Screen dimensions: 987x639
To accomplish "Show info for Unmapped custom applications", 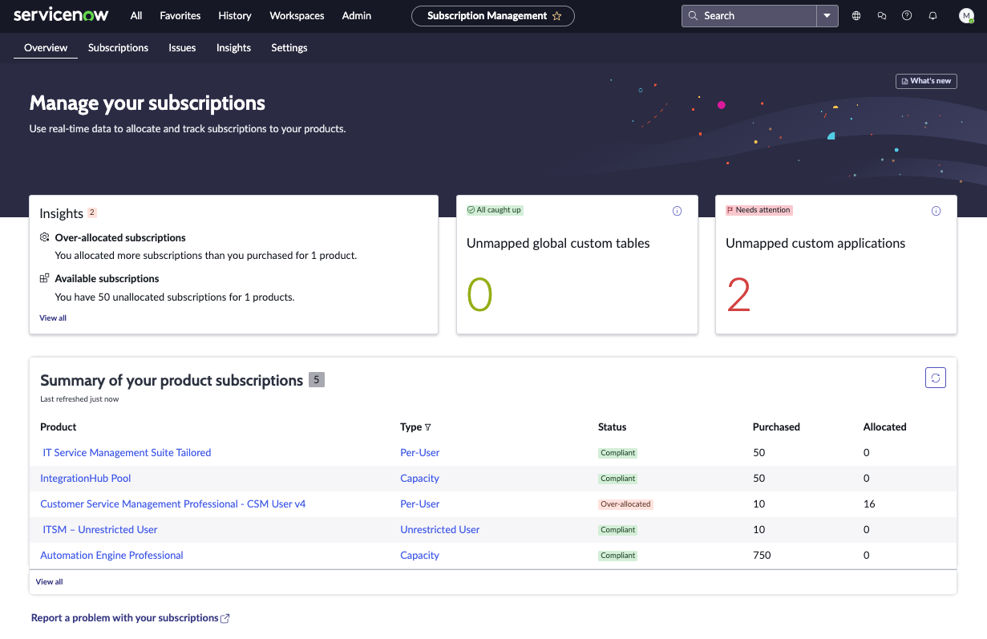I will coord(936,211).
